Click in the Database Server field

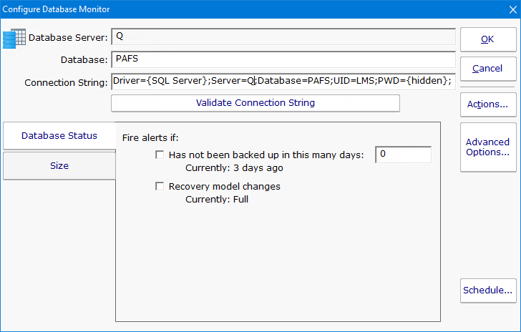[x=283, y=36]
